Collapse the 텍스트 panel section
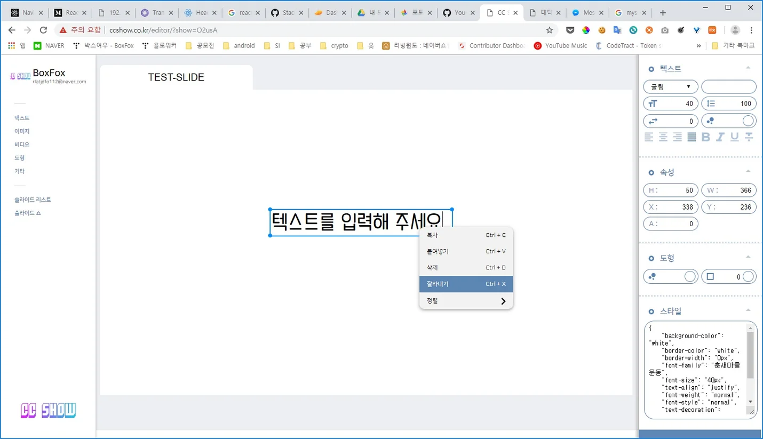 [748, 68]
